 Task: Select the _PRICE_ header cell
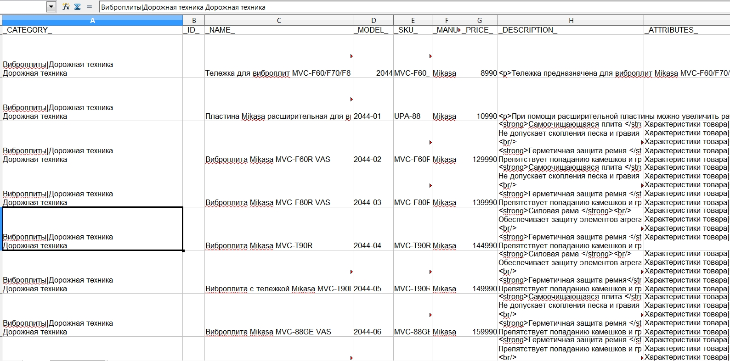pyautogui.click(x=480, y=30)
